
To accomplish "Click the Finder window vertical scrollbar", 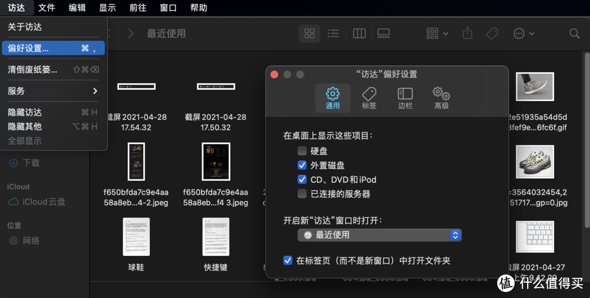I will click(587, 140).
